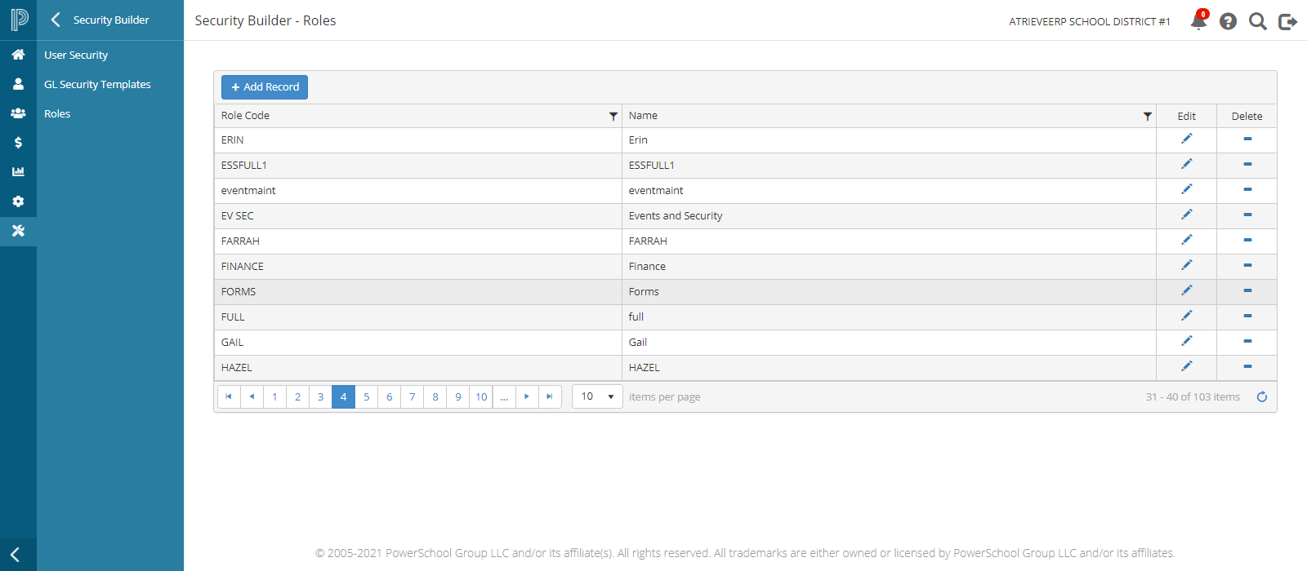This screenshot has width=1307, height=571.
Task: Select the dollar sign finance icon
Action: pos(18,143)
